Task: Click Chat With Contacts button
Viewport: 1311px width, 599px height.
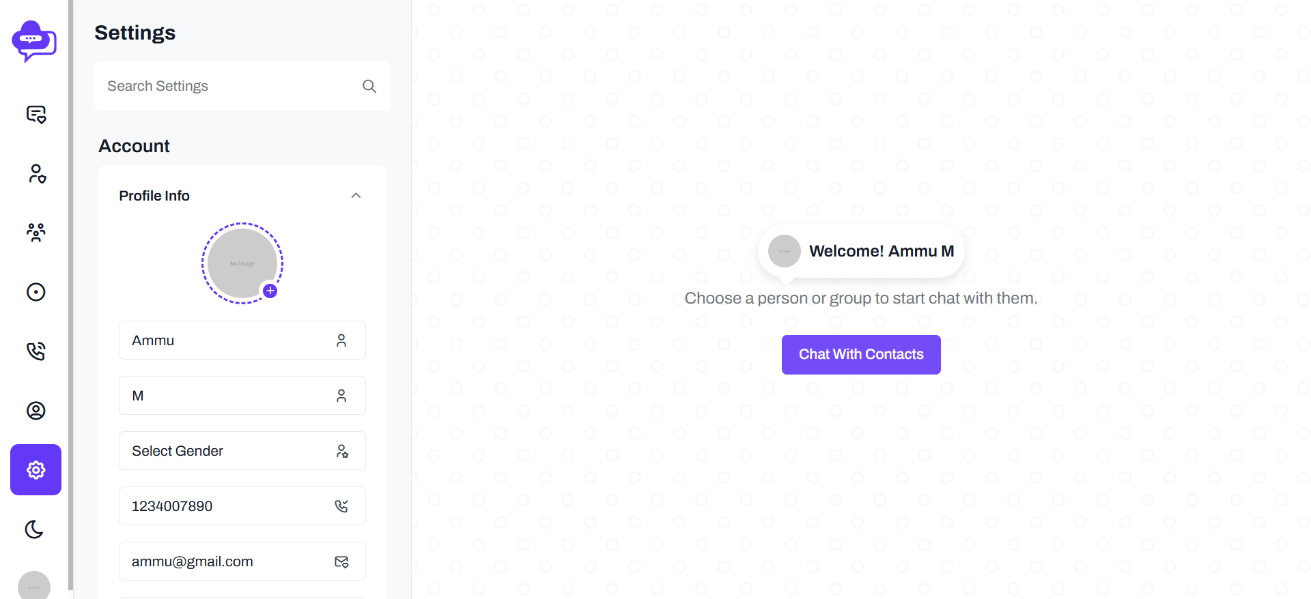Action: coord(861,355)
